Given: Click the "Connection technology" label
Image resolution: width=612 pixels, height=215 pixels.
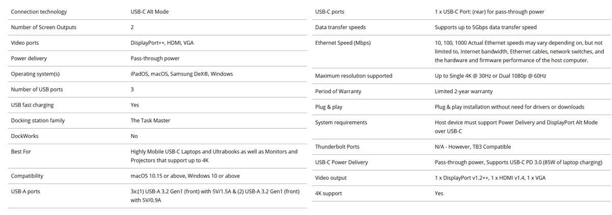Looking at the screenshot, I should [x=39, y=12].
